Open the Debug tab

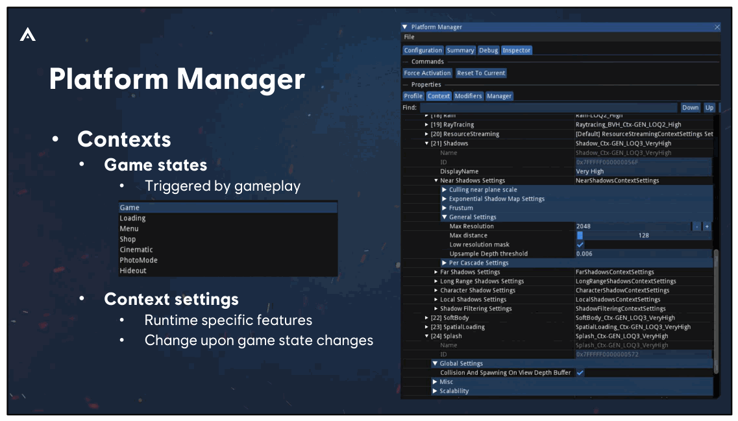tap(488, 51)
